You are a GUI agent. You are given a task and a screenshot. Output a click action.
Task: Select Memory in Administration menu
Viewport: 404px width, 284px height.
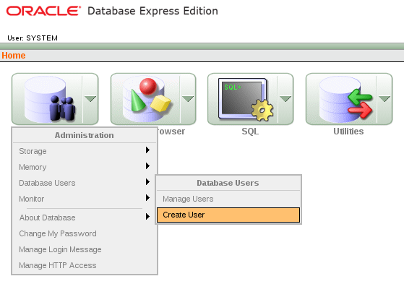[85, 167]
